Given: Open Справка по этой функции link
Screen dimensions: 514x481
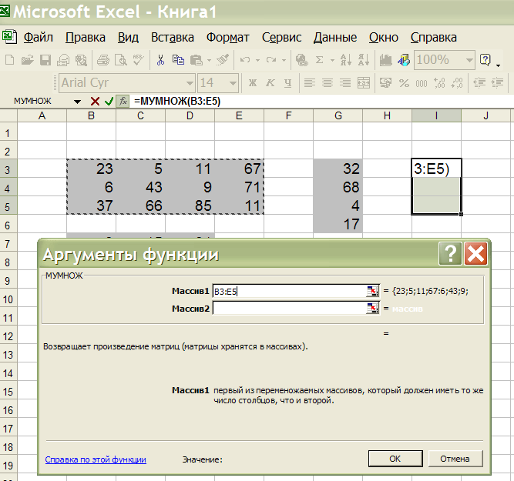Looking at the screenshot, I should click(96, 459).
